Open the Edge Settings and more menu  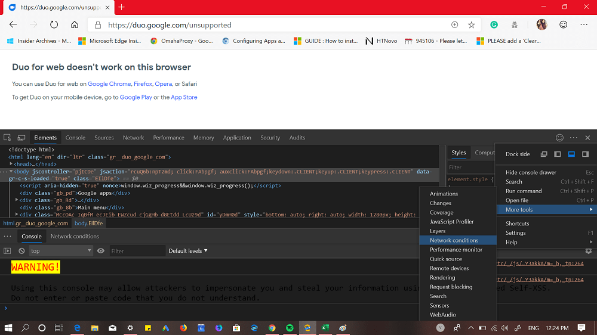pos(584,24)
